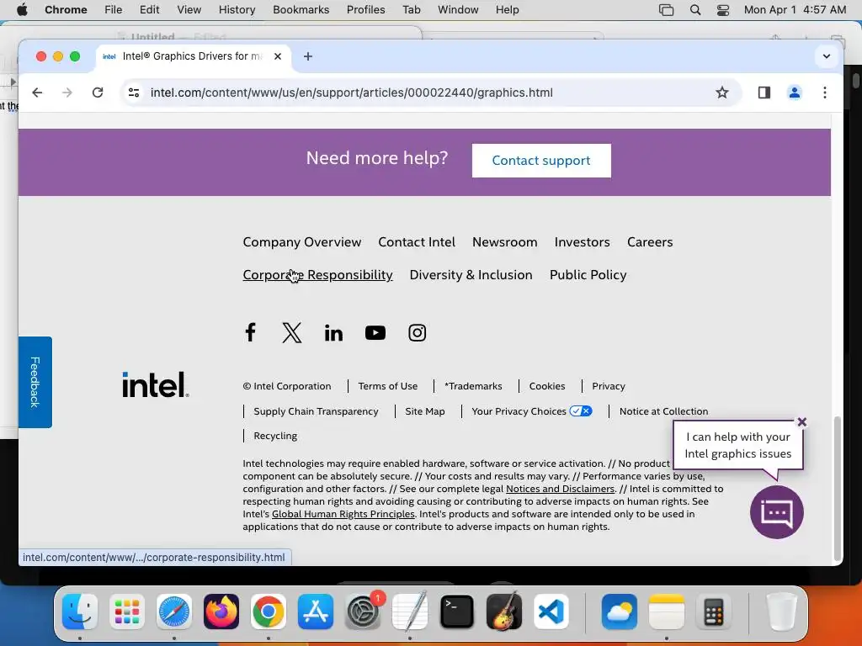The image size is (862, 646).
Task: View site information icon in address bar
Action: coord(134,93)
